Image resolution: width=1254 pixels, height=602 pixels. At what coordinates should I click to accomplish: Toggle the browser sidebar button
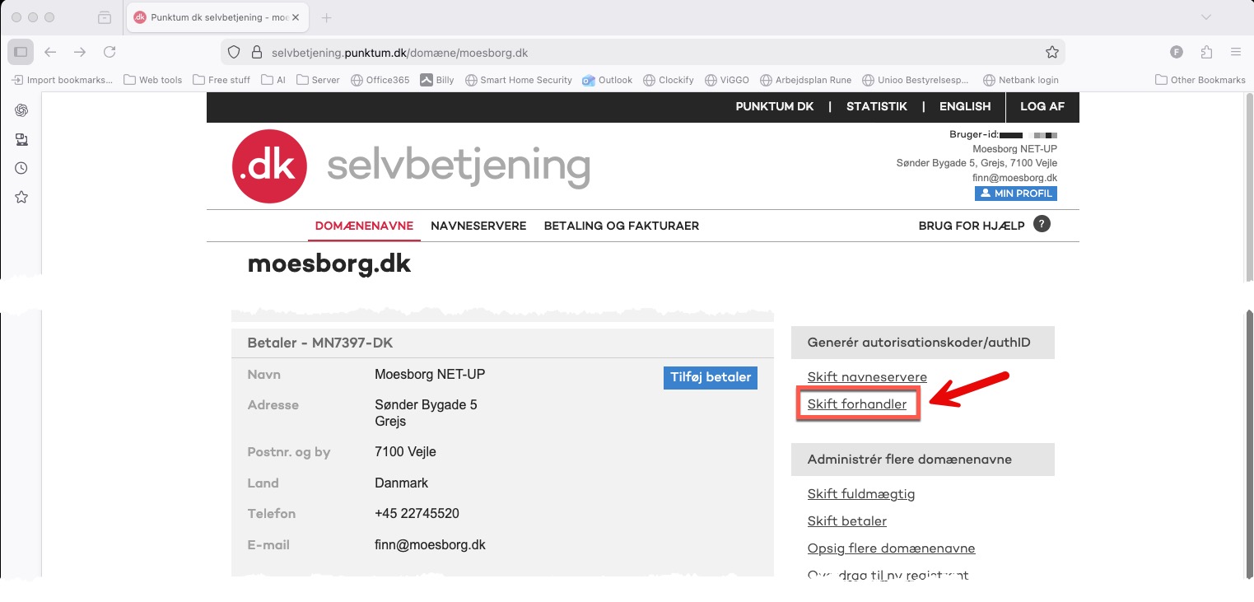pyautogui.click(x=21, y=52)
